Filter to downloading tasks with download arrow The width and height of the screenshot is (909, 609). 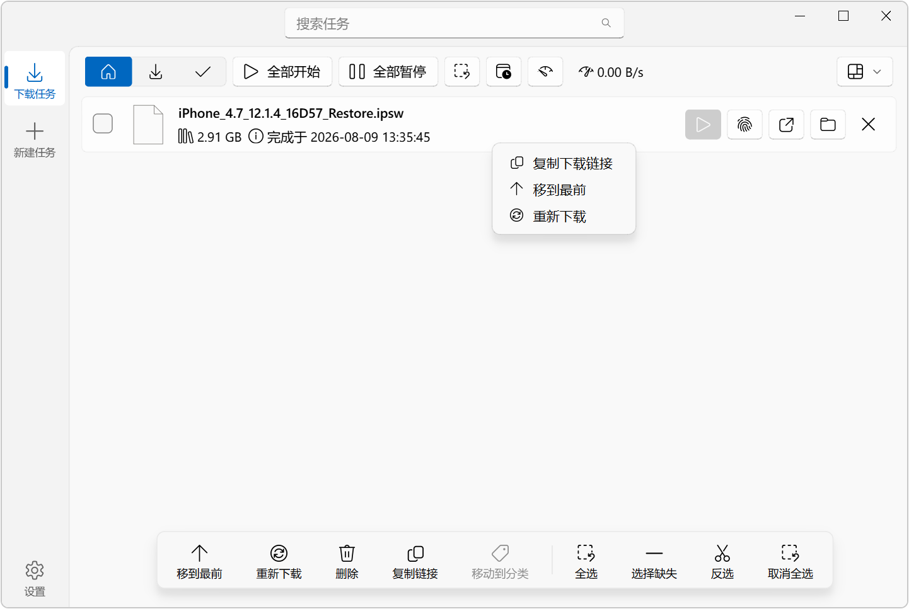click(156, 72)
